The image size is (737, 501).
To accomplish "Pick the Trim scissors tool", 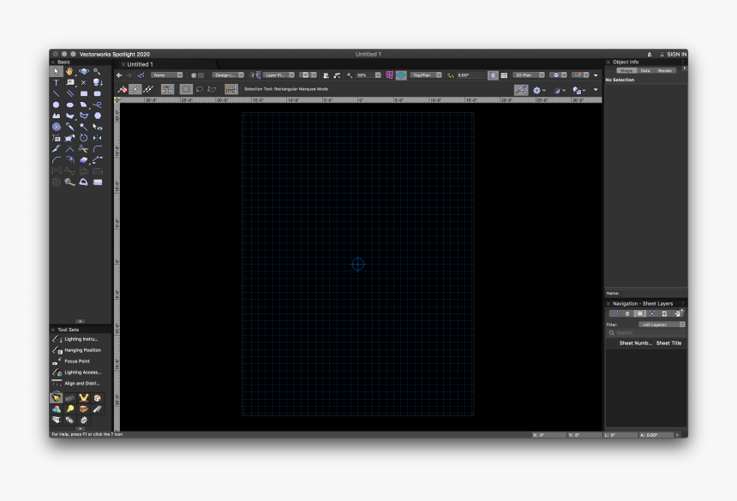I will [84, 149].
